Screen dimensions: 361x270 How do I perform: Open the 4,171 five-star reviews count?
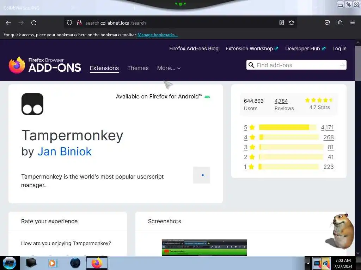(328, 127)
